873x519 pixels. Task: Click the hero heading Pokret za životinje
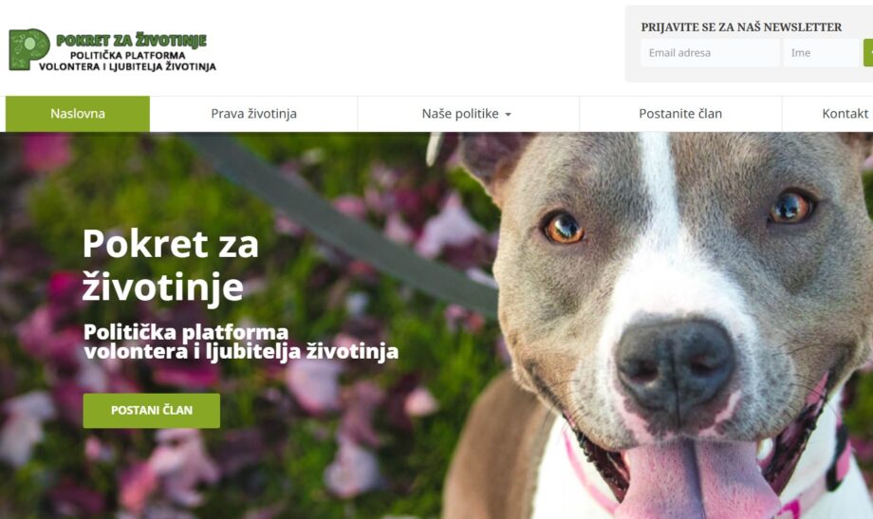[x=171, y=265]
